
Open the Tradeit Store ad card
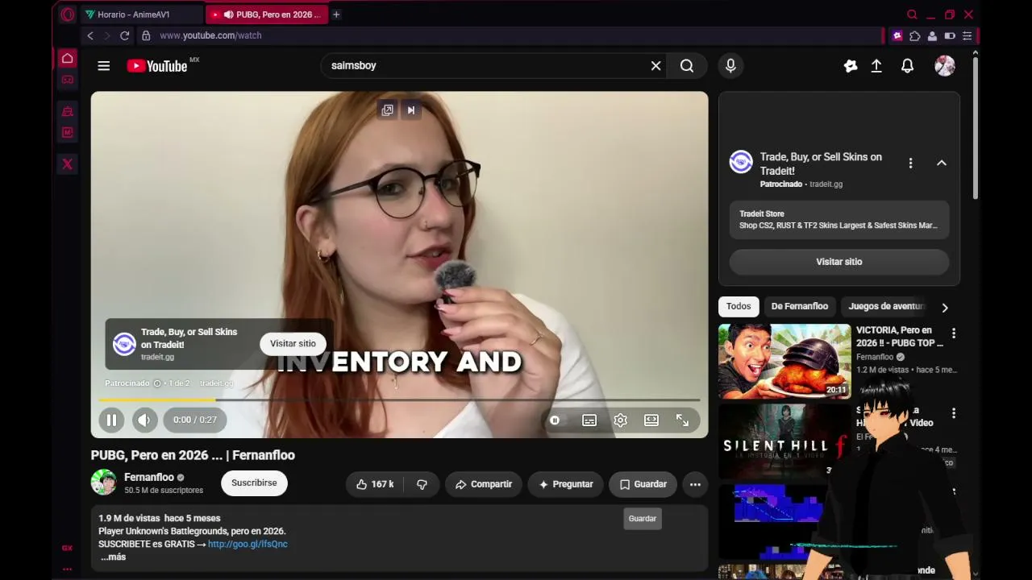[839, 220]
